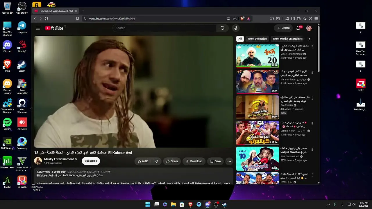372x209 pixels.
Task: Click the YouTube page vertical scrollbar
Action: pos(319,49)
